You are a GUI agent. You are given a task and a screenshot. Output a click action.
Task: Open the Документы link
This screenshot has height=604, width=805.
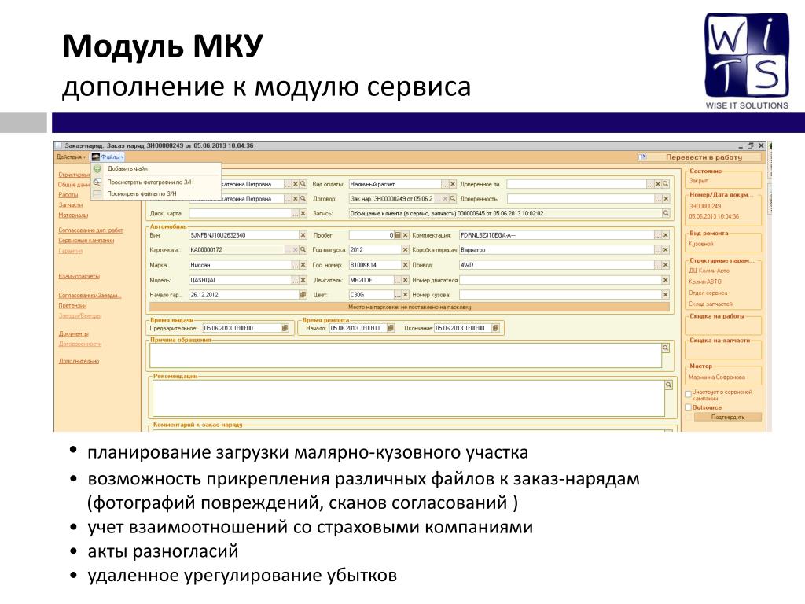(x=73, y=333)
